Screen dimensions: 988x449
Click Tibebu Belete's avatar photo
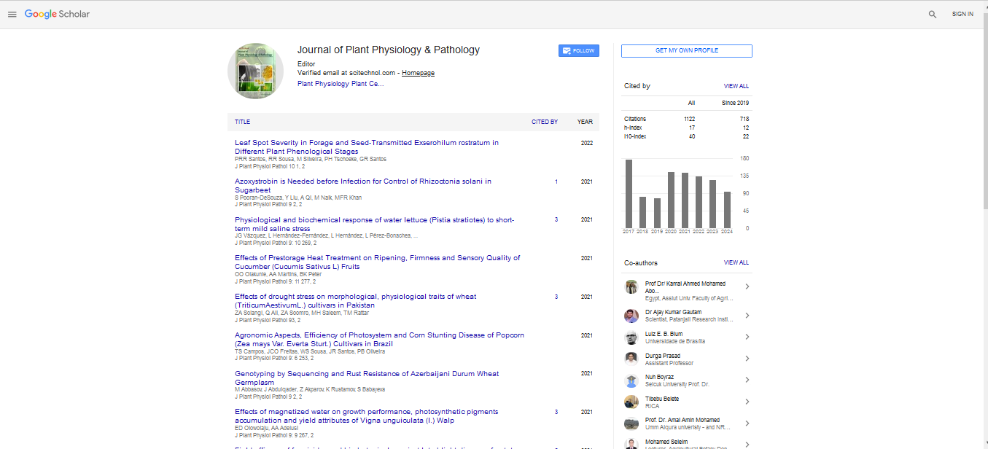[631, 402]
